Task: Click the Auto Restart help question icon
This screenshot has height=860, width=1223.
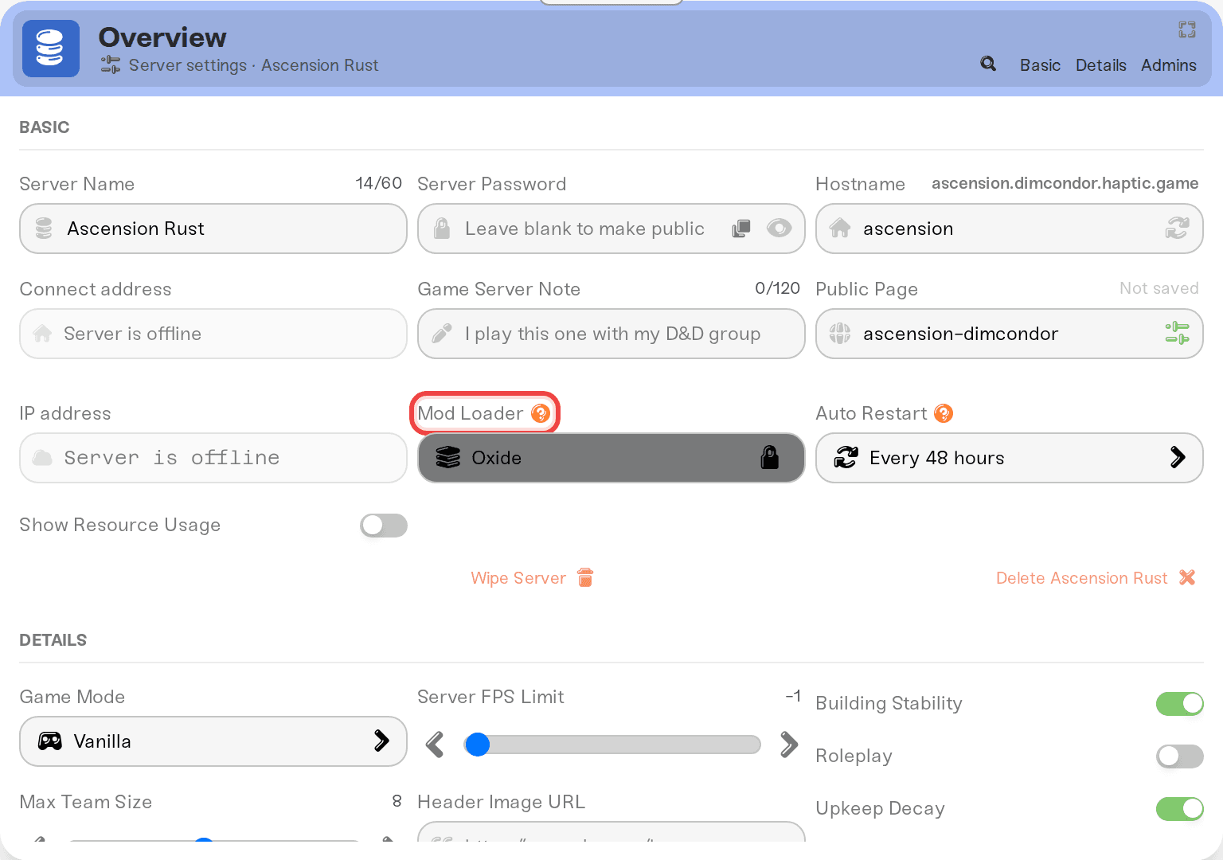Action: [944, 413]
